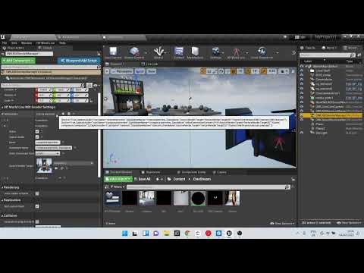Collapse the Replication section
This screenshot has height=273, width=364.
11,200
